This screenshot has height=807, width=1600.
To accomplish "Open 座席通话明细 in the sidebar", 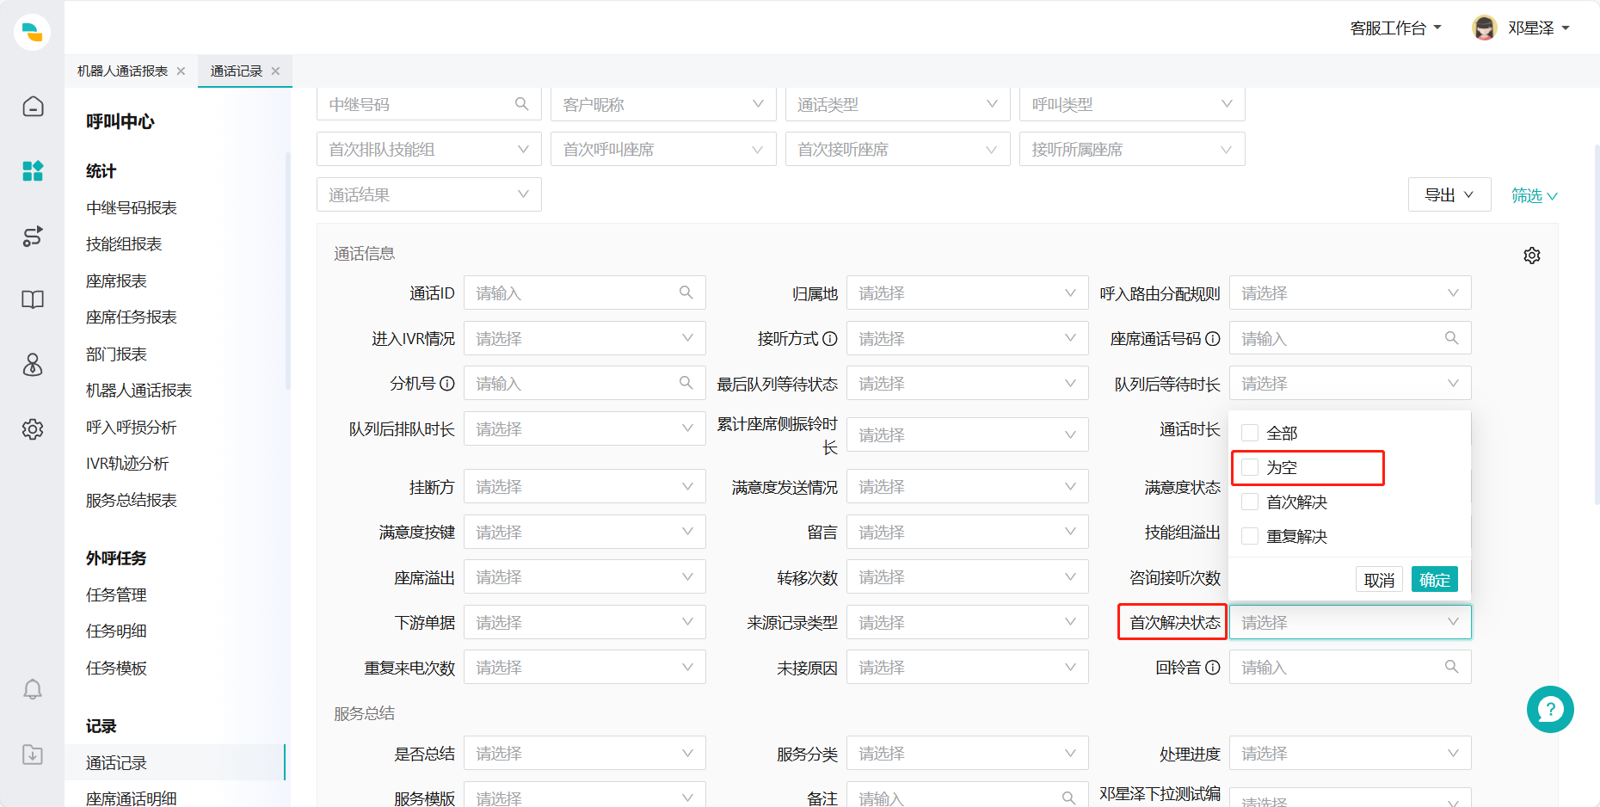I will [x=131, y=798].
